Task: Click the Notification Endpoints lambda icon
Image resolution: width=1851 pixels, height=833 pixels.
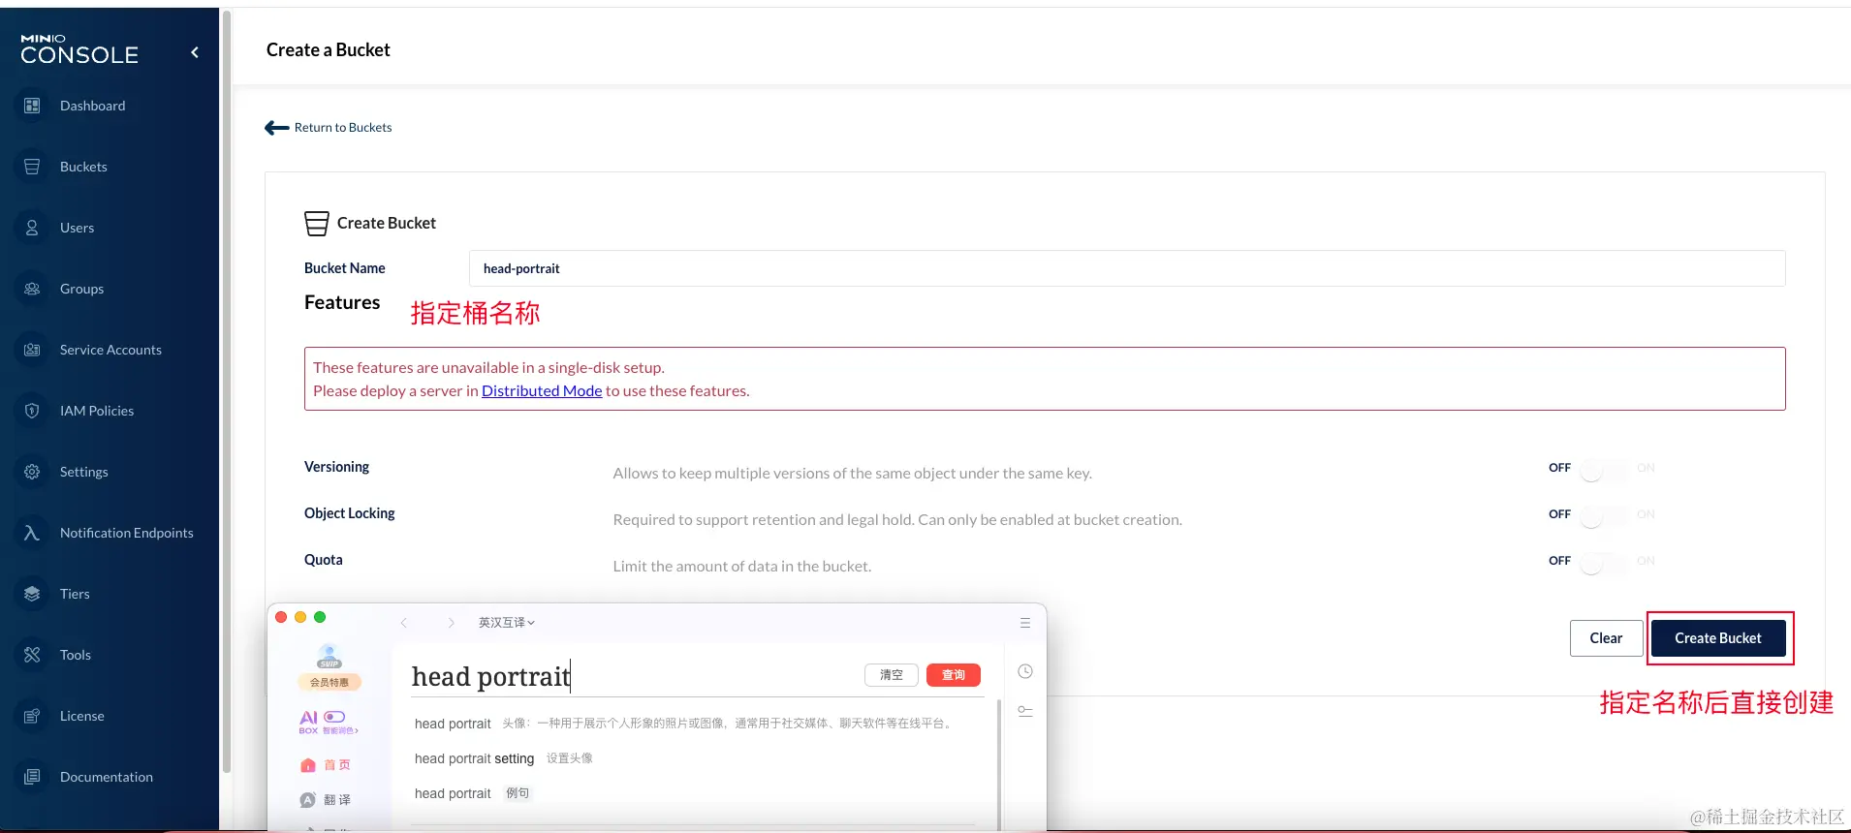Action: click(32, 533)
